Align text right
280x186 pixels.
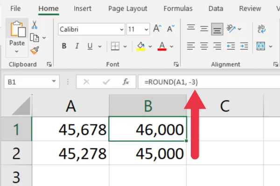(x=217, y=46)
